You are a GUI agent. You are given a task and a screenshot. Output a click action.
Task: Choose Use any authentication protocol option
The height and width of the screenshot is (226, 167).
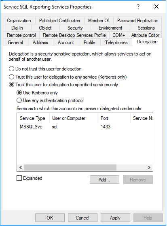[19, 100]
